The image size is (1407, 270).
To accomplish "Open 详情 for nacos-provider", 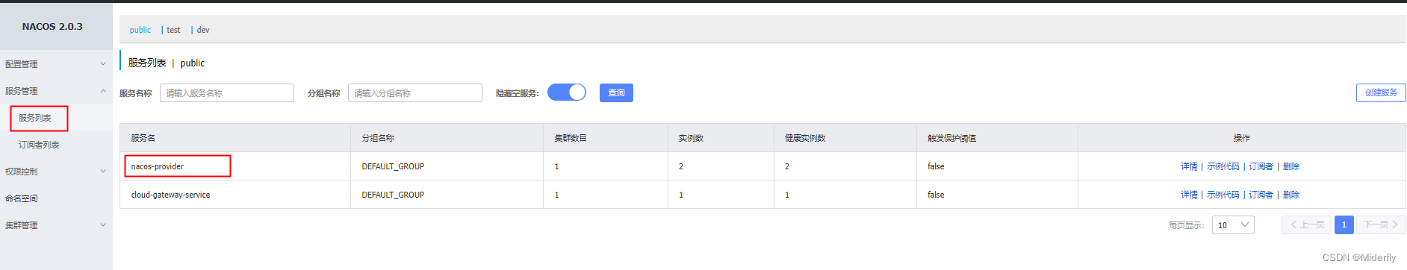I will click(1189, 166).
